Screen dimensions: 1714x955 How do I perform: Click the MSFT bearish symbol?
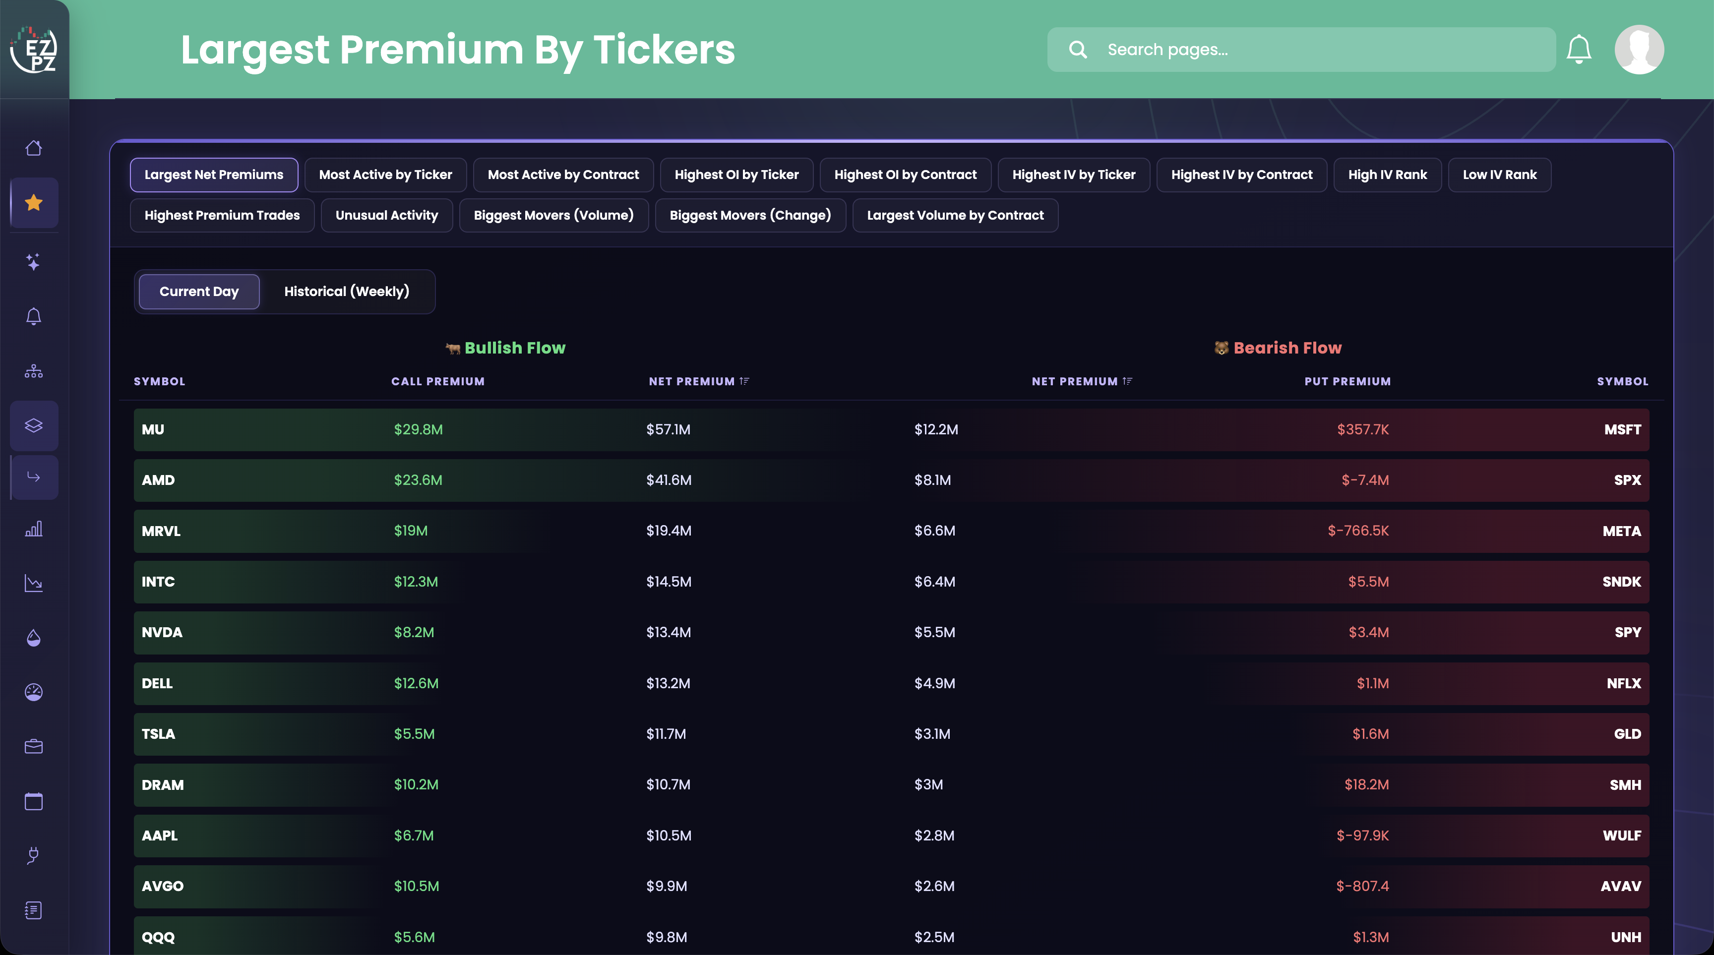(1622, 429)
